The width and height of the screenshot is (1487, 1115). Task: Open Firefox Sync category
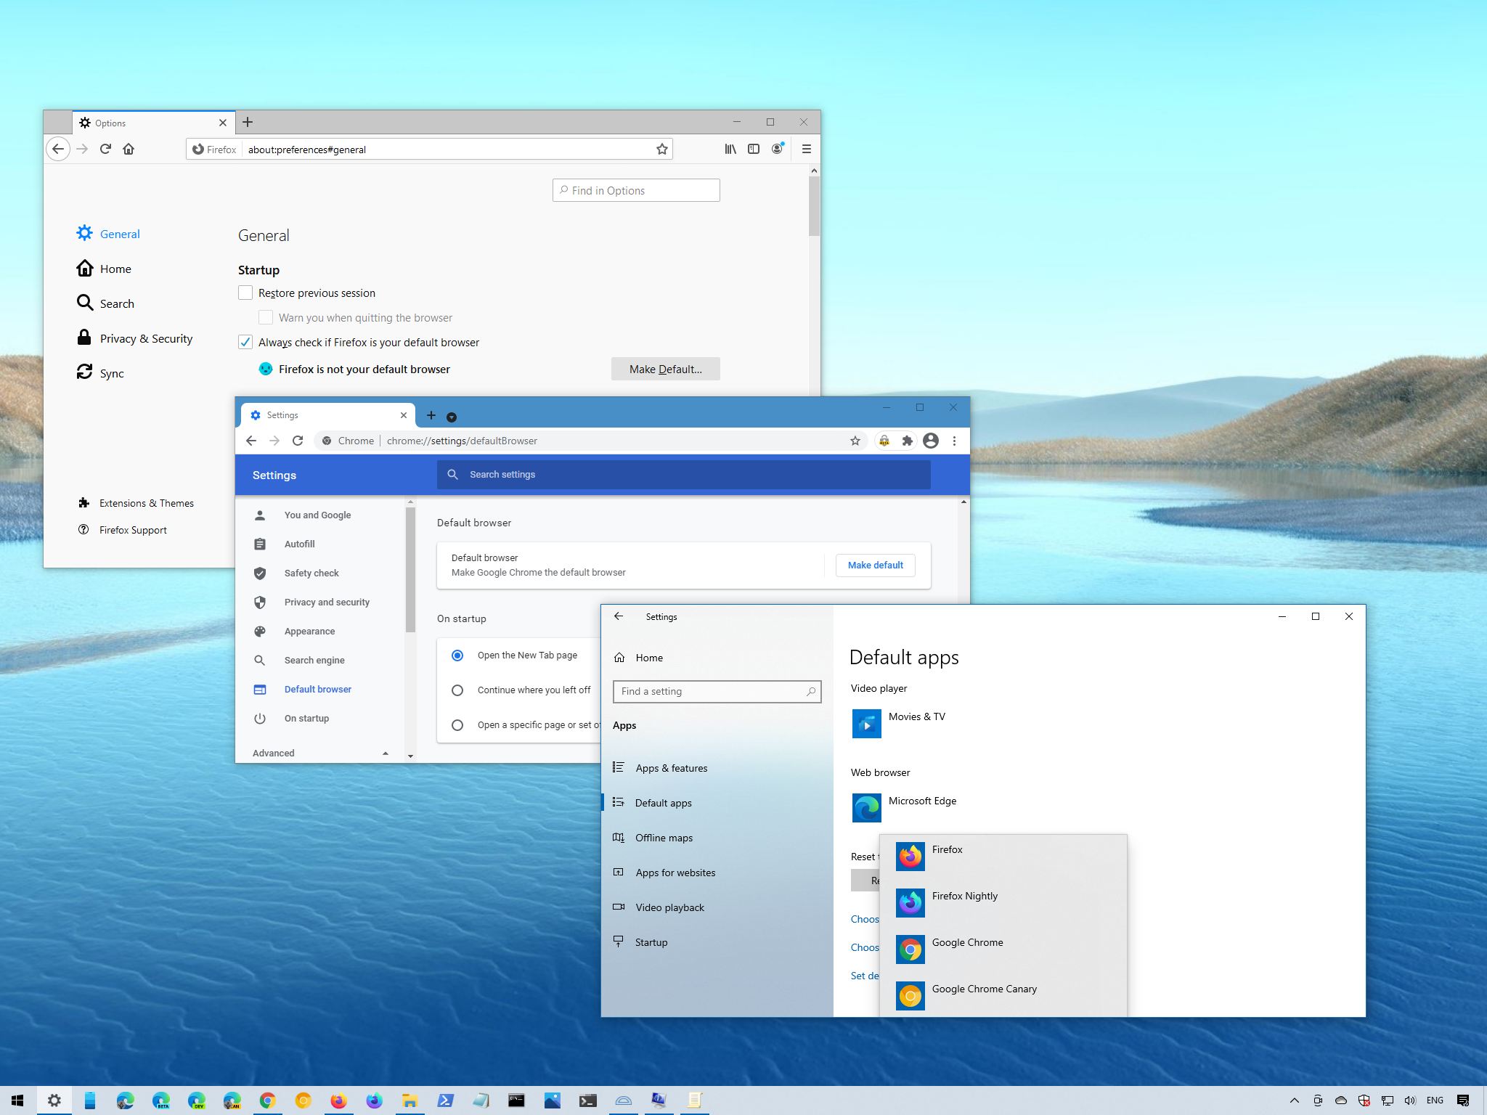[x=100, y=373]
